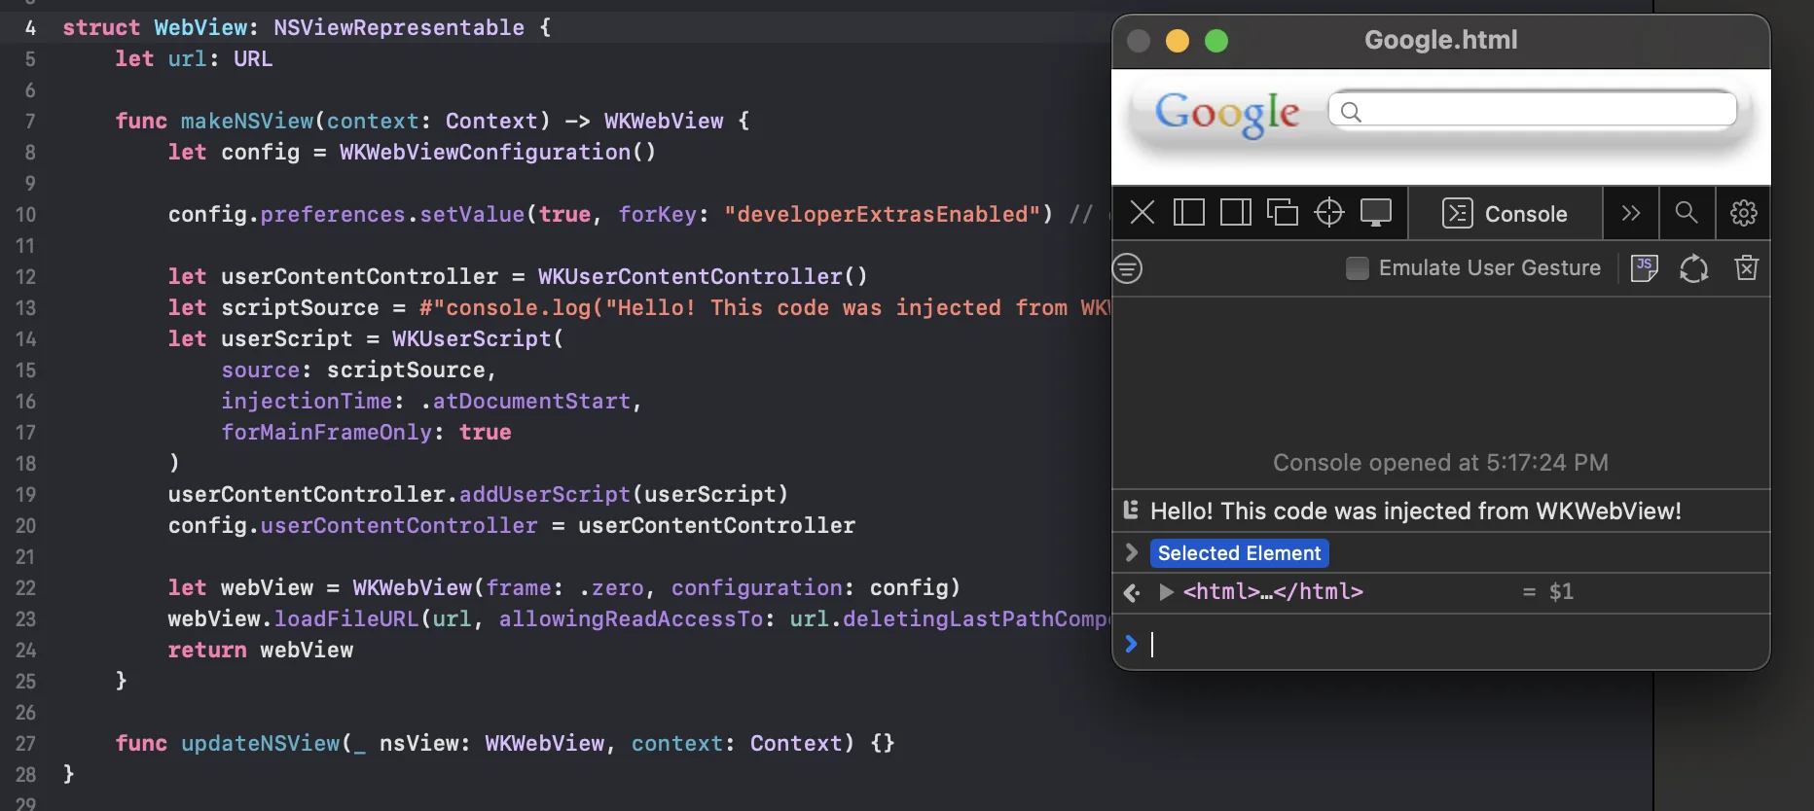Place cursor on NSViewRepresentable in code
1814x811 pixels.
click(x=399, y=28)
